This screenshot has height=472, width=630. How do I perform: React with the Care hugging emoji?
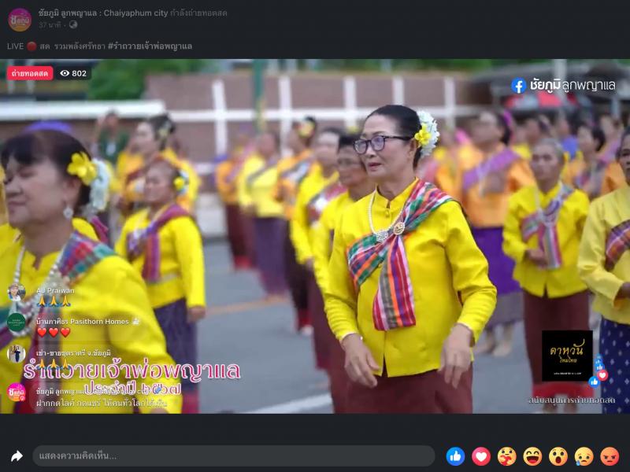[x=506, y=456]
